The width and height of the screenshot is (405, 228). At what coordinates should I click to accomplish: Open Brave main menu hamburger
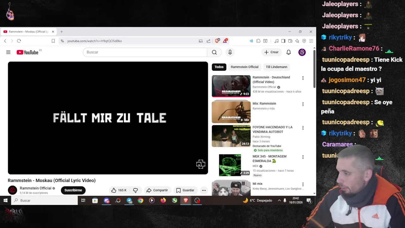coord(311,41)
